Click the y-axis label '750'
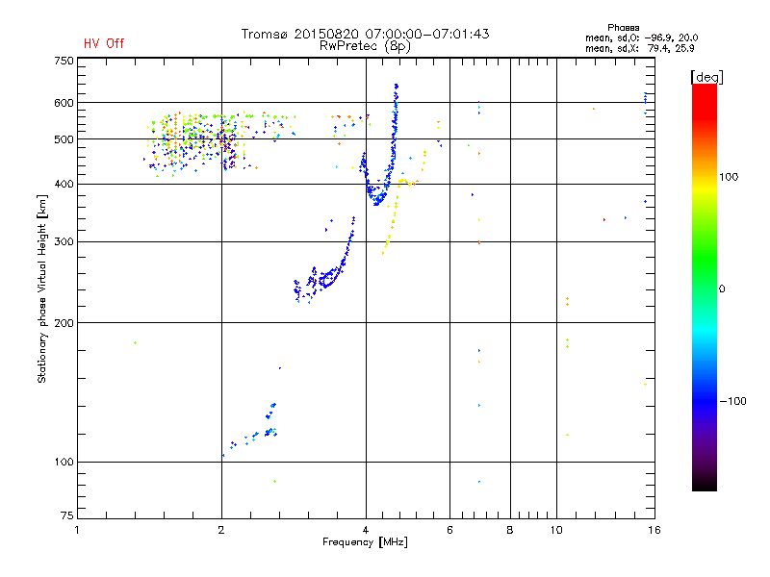The height and width of the screenshot is (577, 770). [x=64, y=61]
